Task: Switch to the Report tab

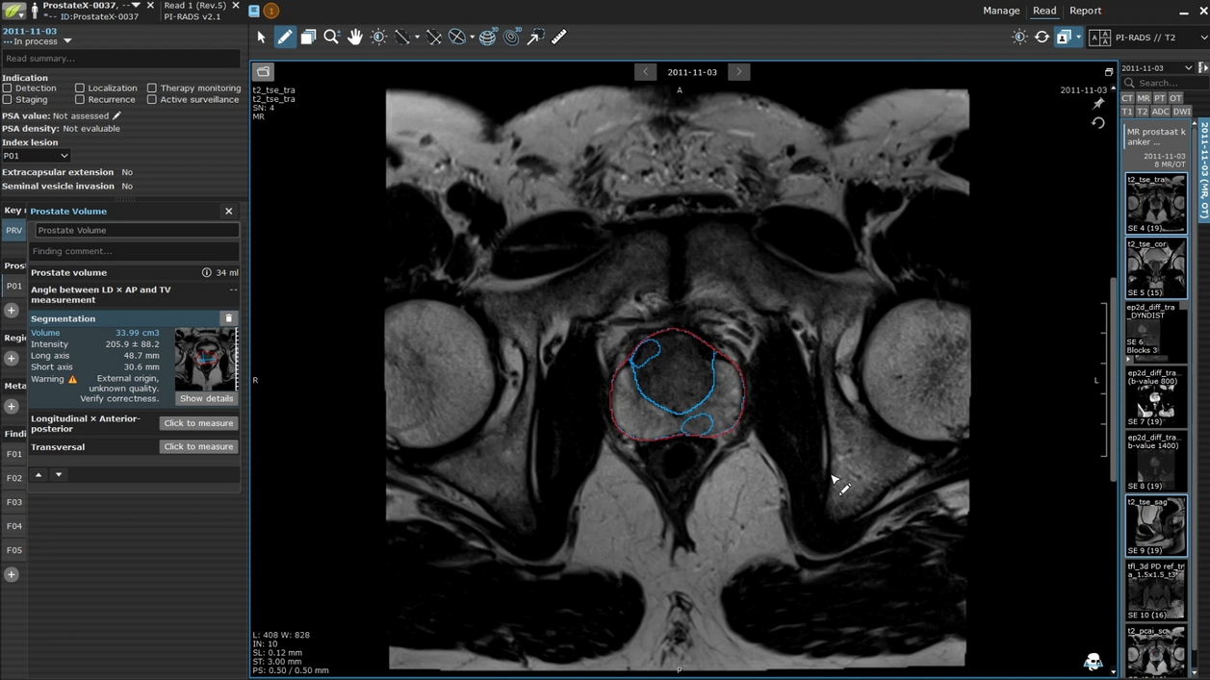Action: [x=1085, y=11]
